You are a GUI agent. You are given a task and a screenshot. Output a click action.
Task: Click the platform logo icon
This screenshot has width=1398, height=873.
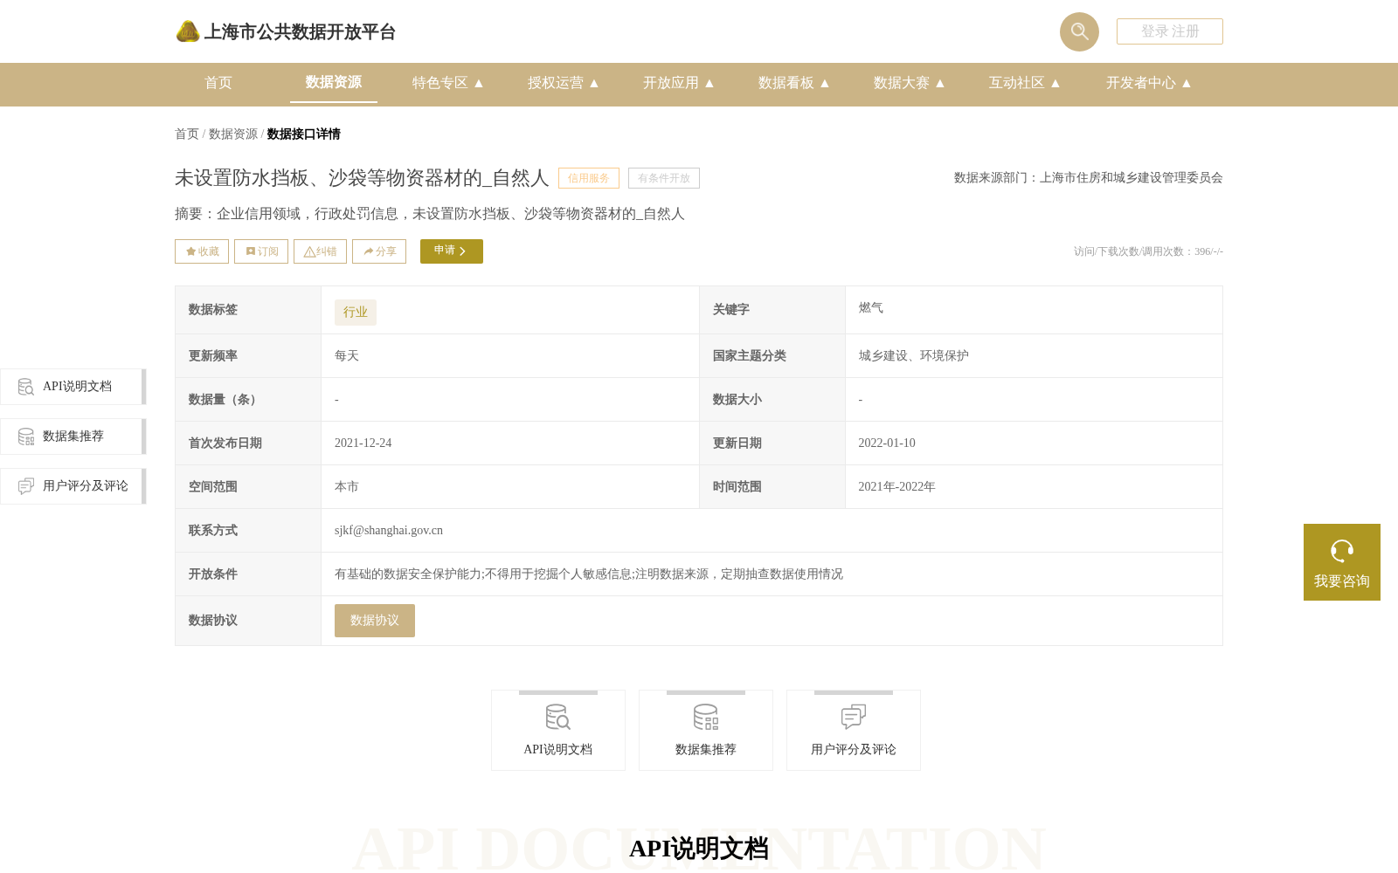188,31
